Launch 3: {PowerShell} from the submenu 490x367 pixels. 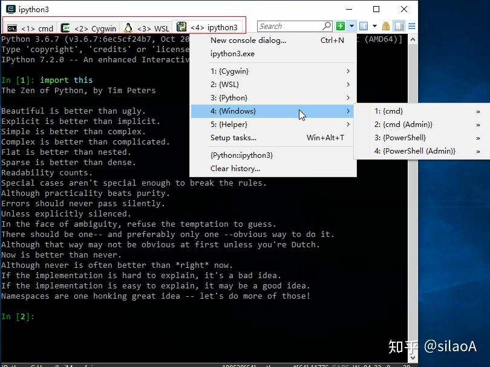[x=422, y=138]
